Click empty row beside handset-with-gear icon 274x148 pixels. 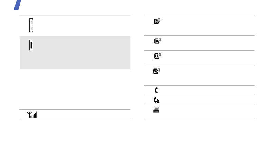pyautogui.click(x=207, y=100)
